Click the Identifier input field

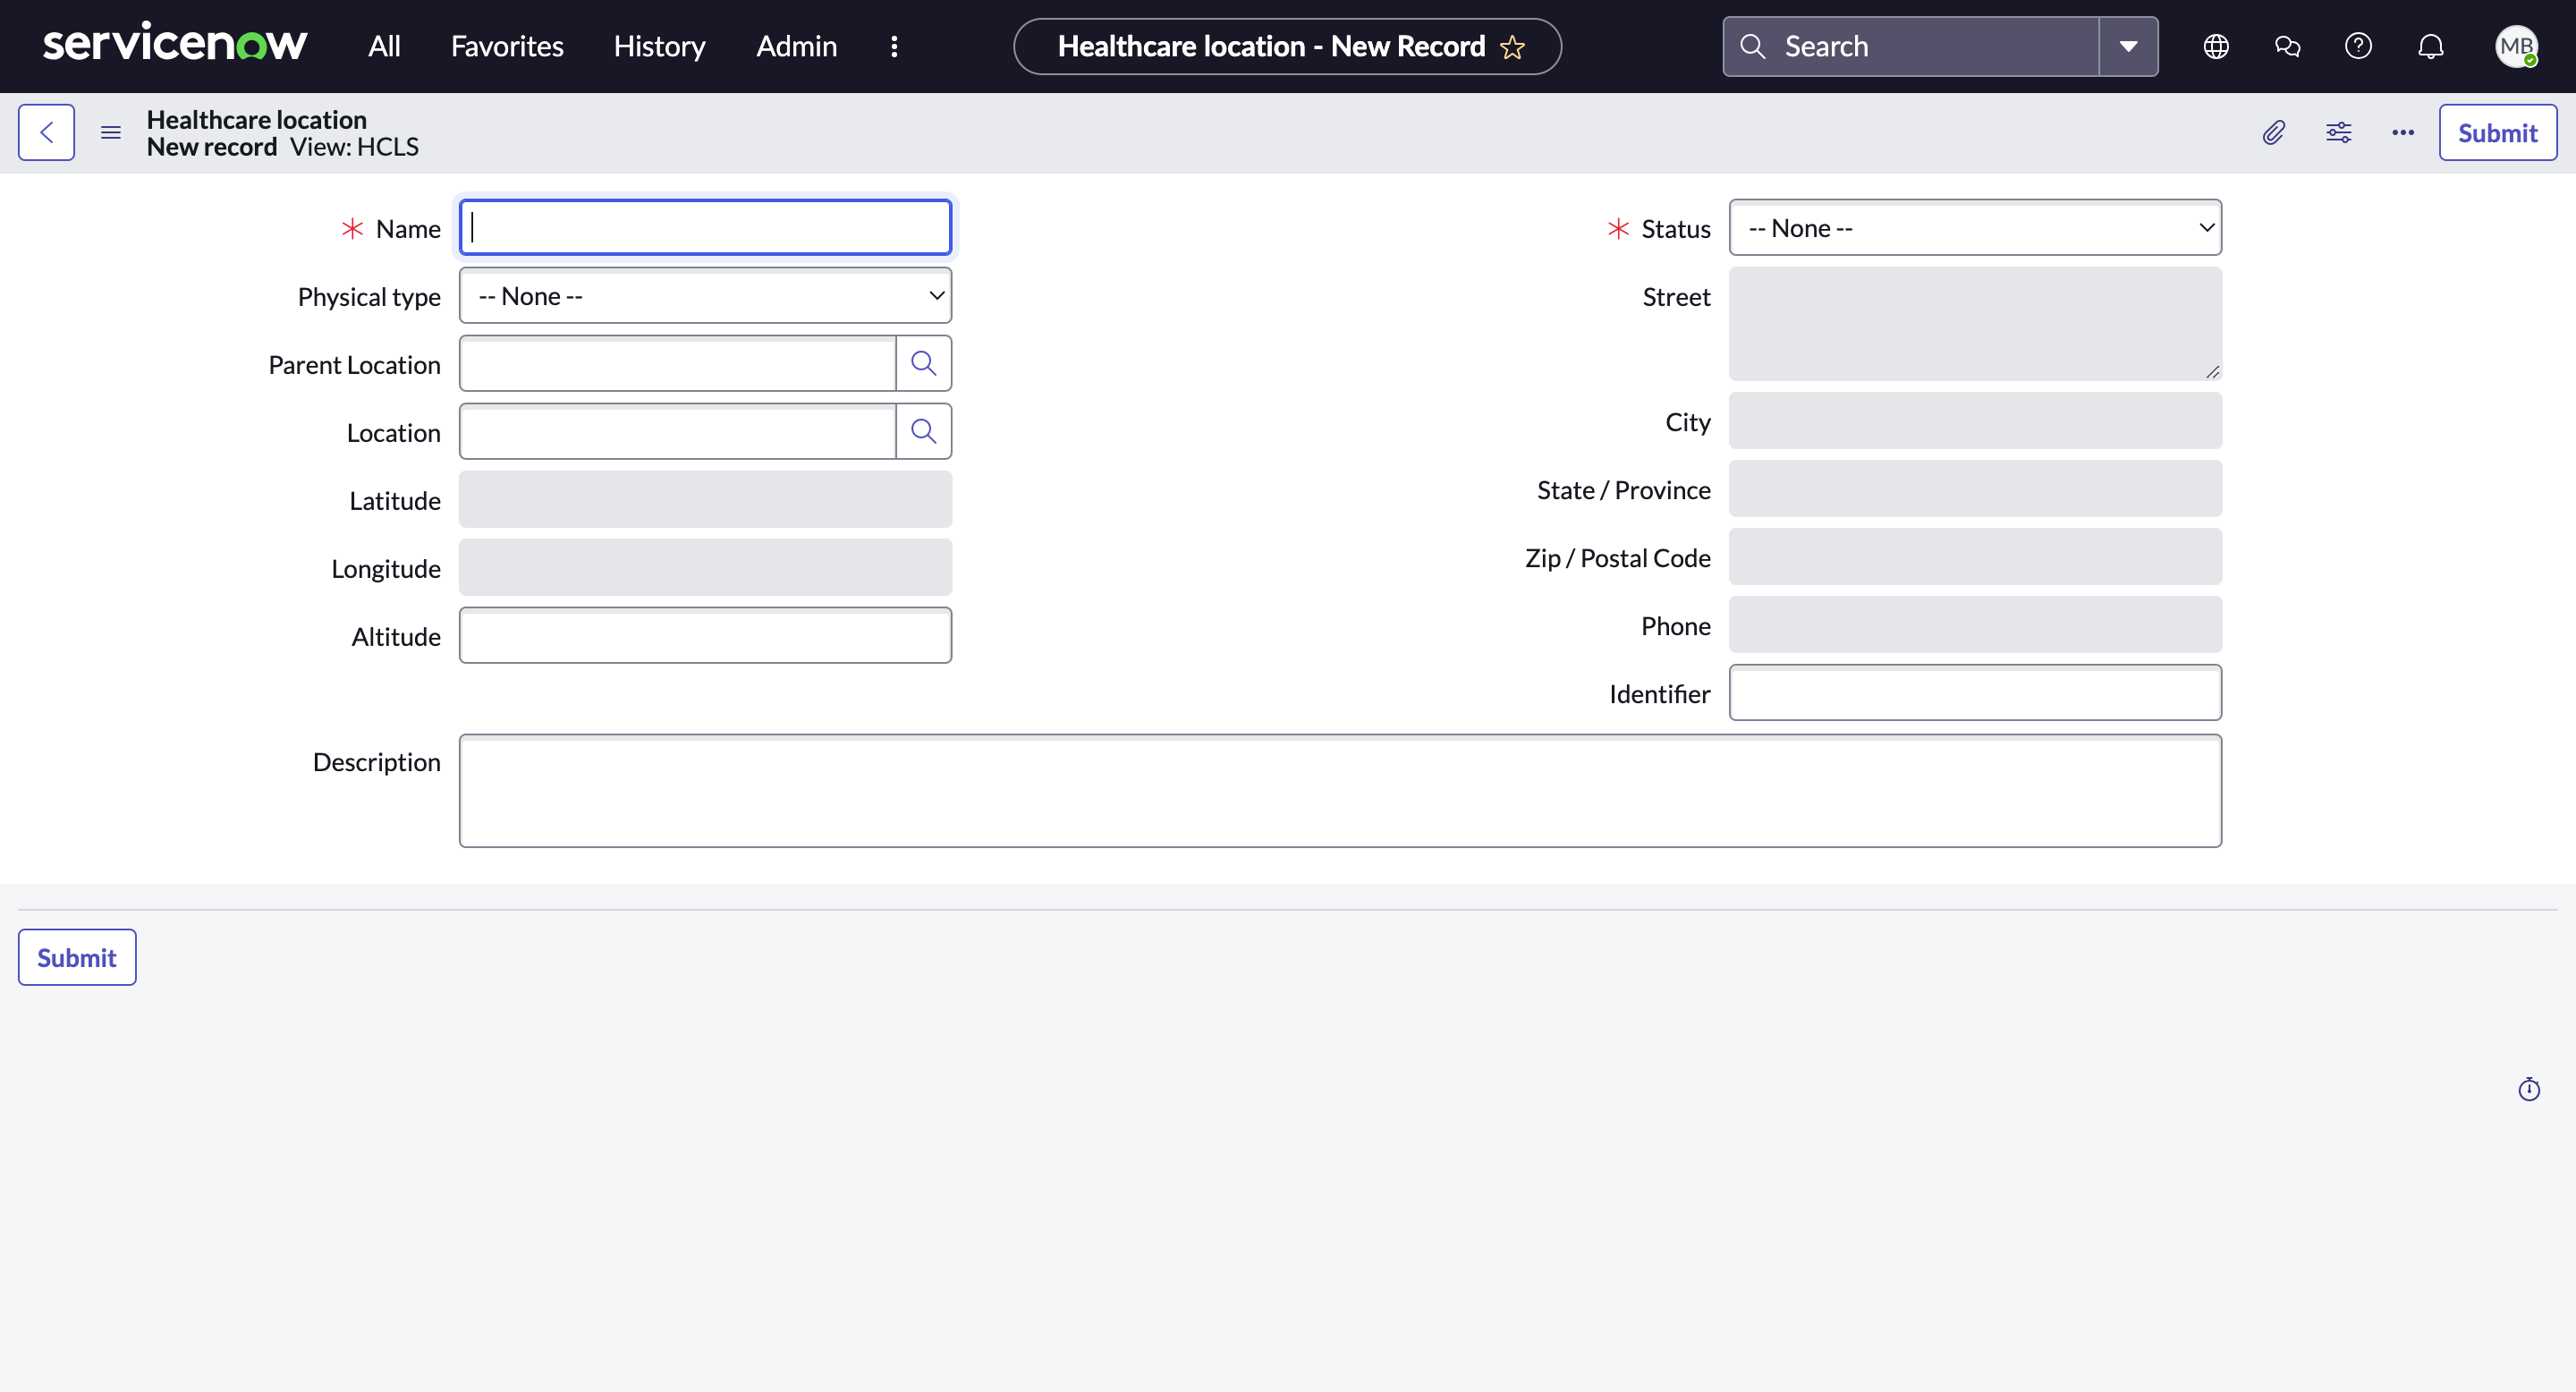1975,692
